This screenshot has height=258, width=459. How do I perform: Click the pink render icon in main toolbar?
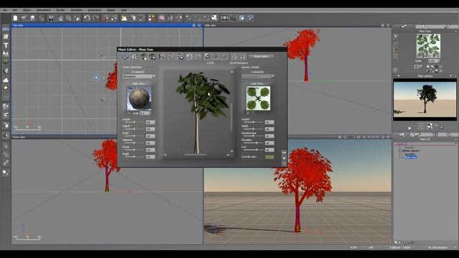point(161,18)
